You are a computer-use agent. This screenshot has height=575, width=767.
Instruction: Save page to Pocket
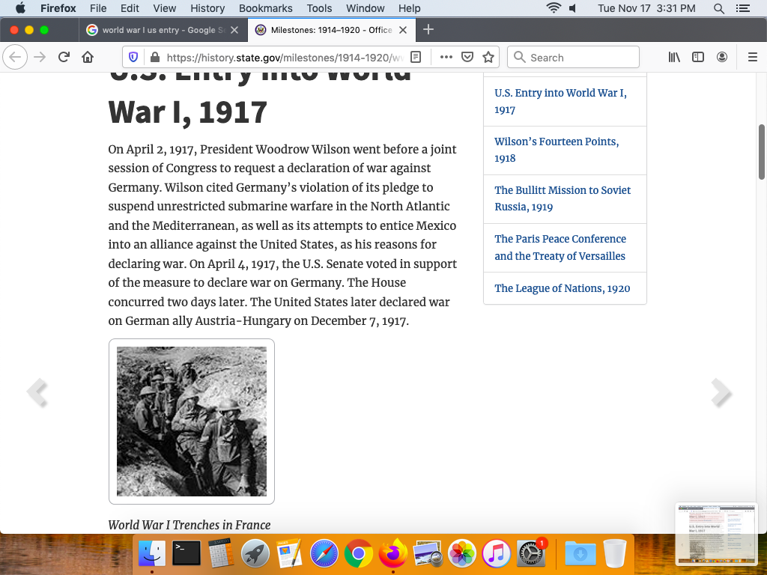(x=467, y=58)
